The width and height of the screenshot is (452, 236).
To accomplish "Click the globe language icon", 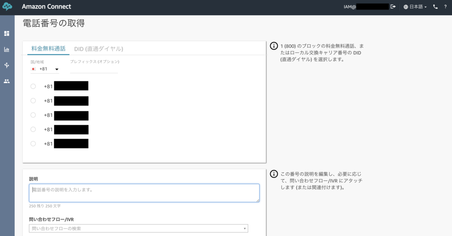I will pyautogui.click(x=406, y=7).
